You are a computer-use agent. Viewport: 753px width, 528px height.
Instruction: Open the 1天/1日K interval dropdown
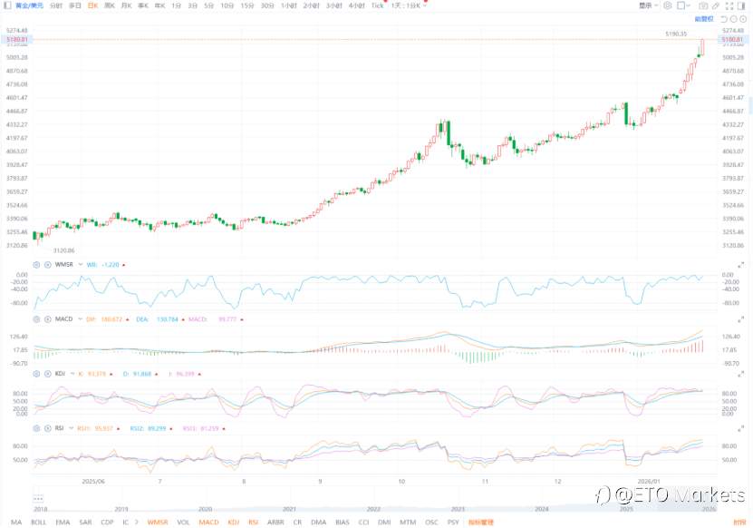(x=403, y=5)
